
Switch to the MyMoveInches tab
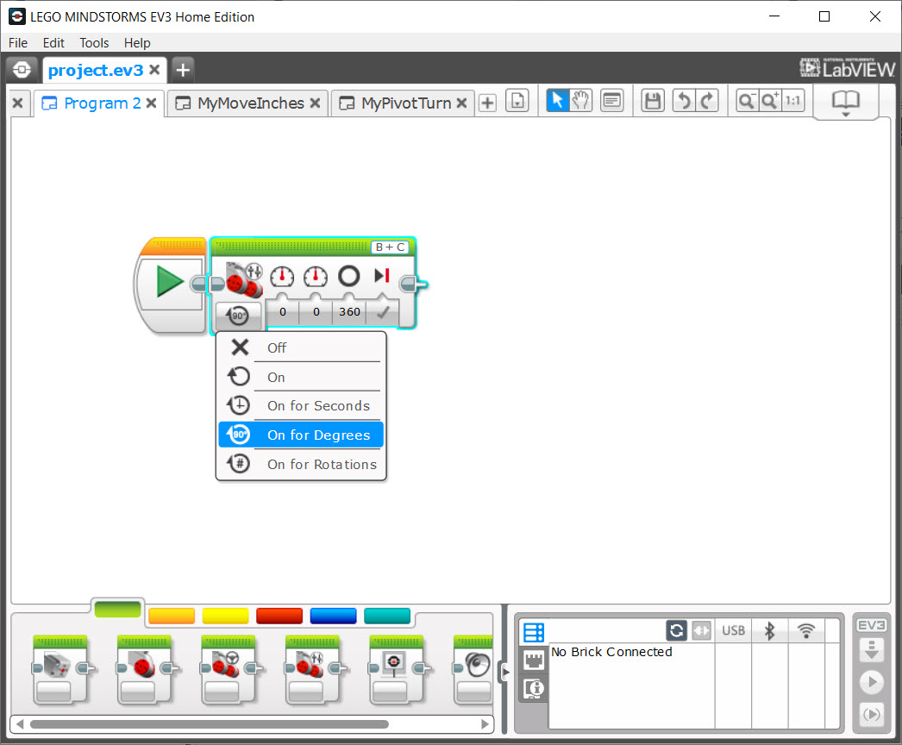pos(247,102)
